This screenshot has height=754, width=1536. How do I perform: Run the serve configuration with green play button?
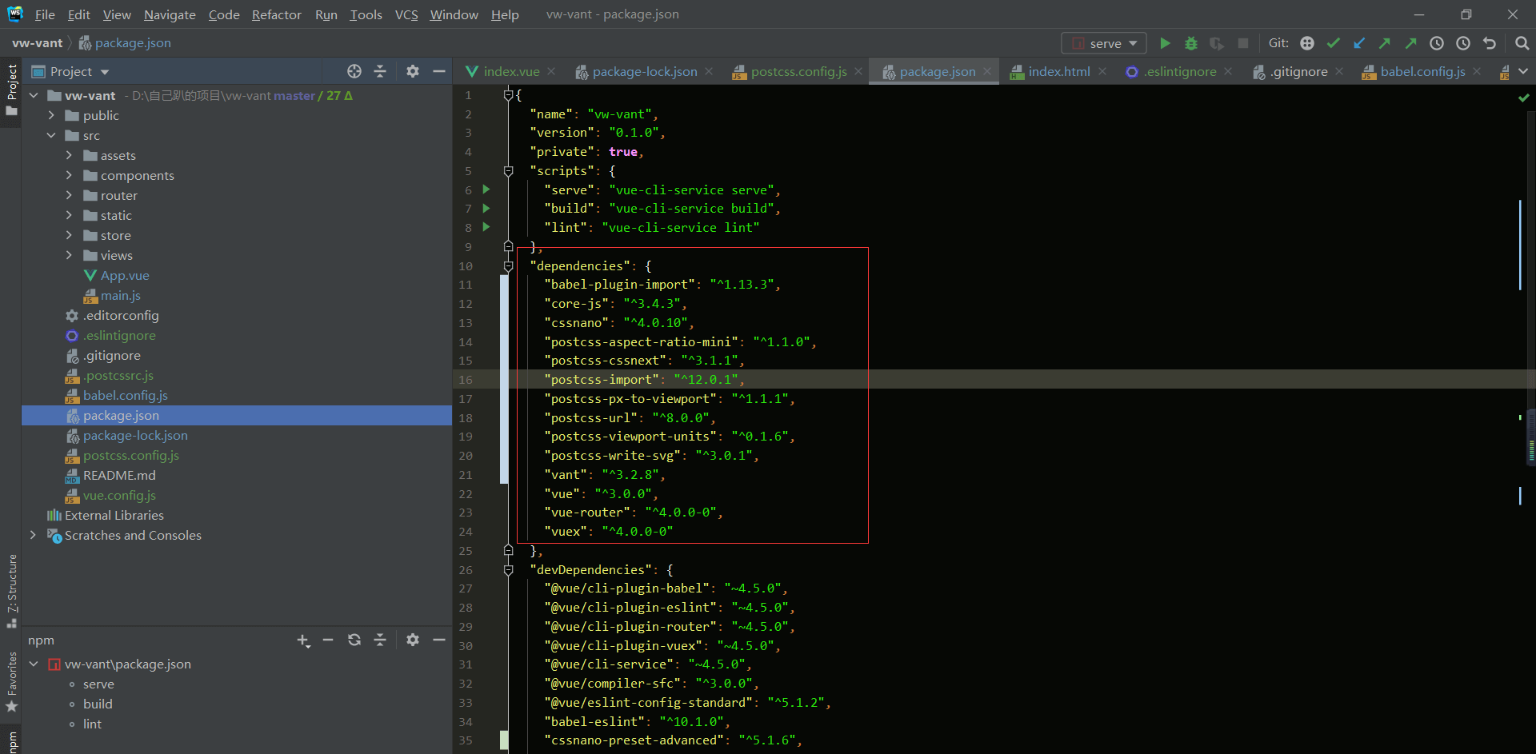[x=1166, y=43]
